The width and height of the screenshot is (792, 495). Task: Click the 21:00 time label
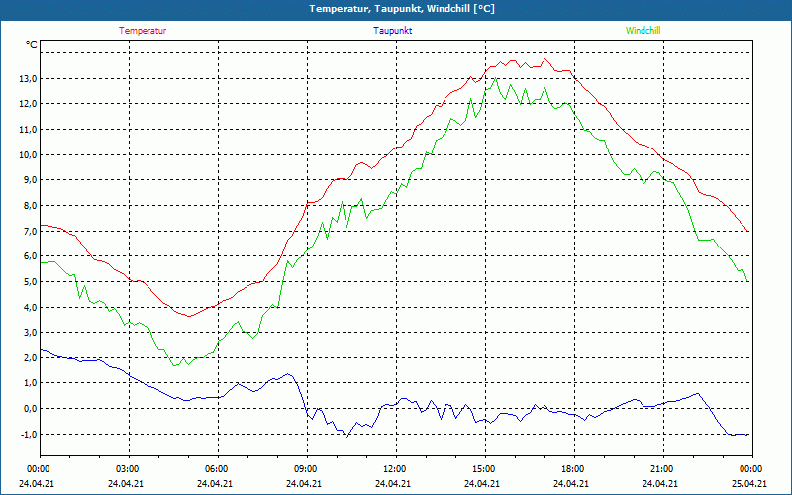click(663, 469)
